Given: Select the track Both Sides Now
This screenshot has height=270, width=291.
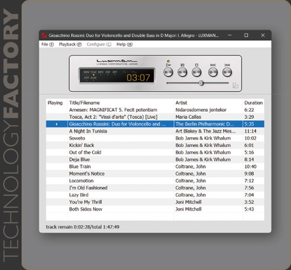Looking at the screenshot, I should pyautogui.click(x=155, y=209).
